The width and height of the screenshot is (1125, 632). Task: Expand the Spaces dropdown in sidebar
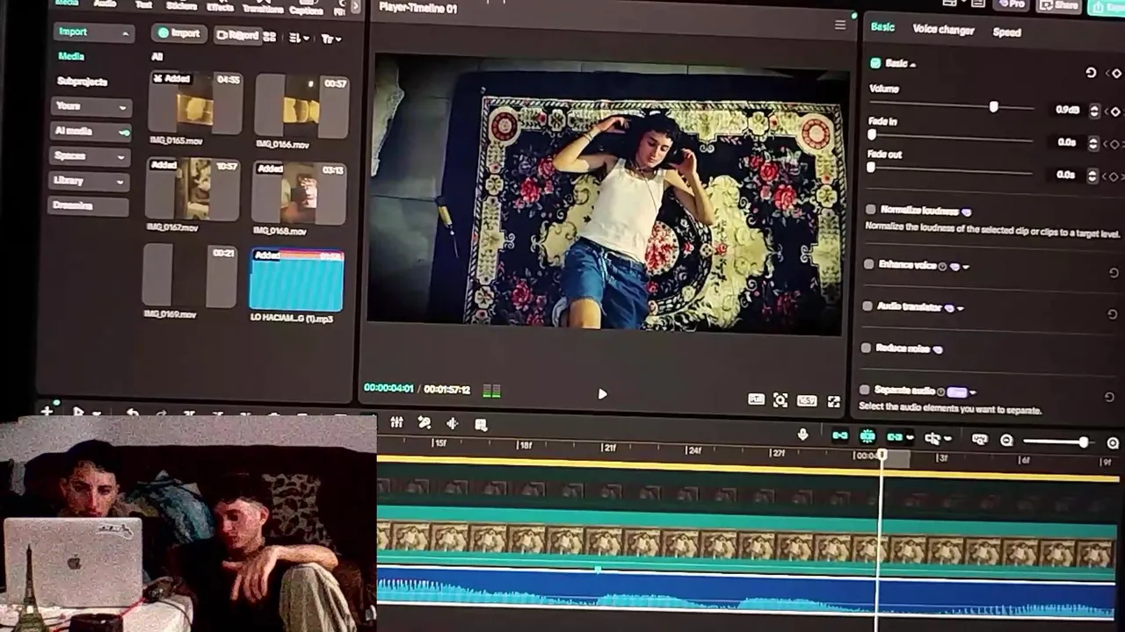tap(120, 157)
